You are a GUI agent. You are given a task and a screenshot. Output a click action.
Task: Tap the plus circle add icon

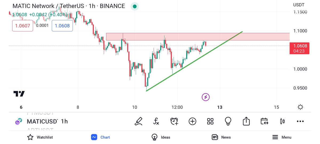(x=192, y=121)
